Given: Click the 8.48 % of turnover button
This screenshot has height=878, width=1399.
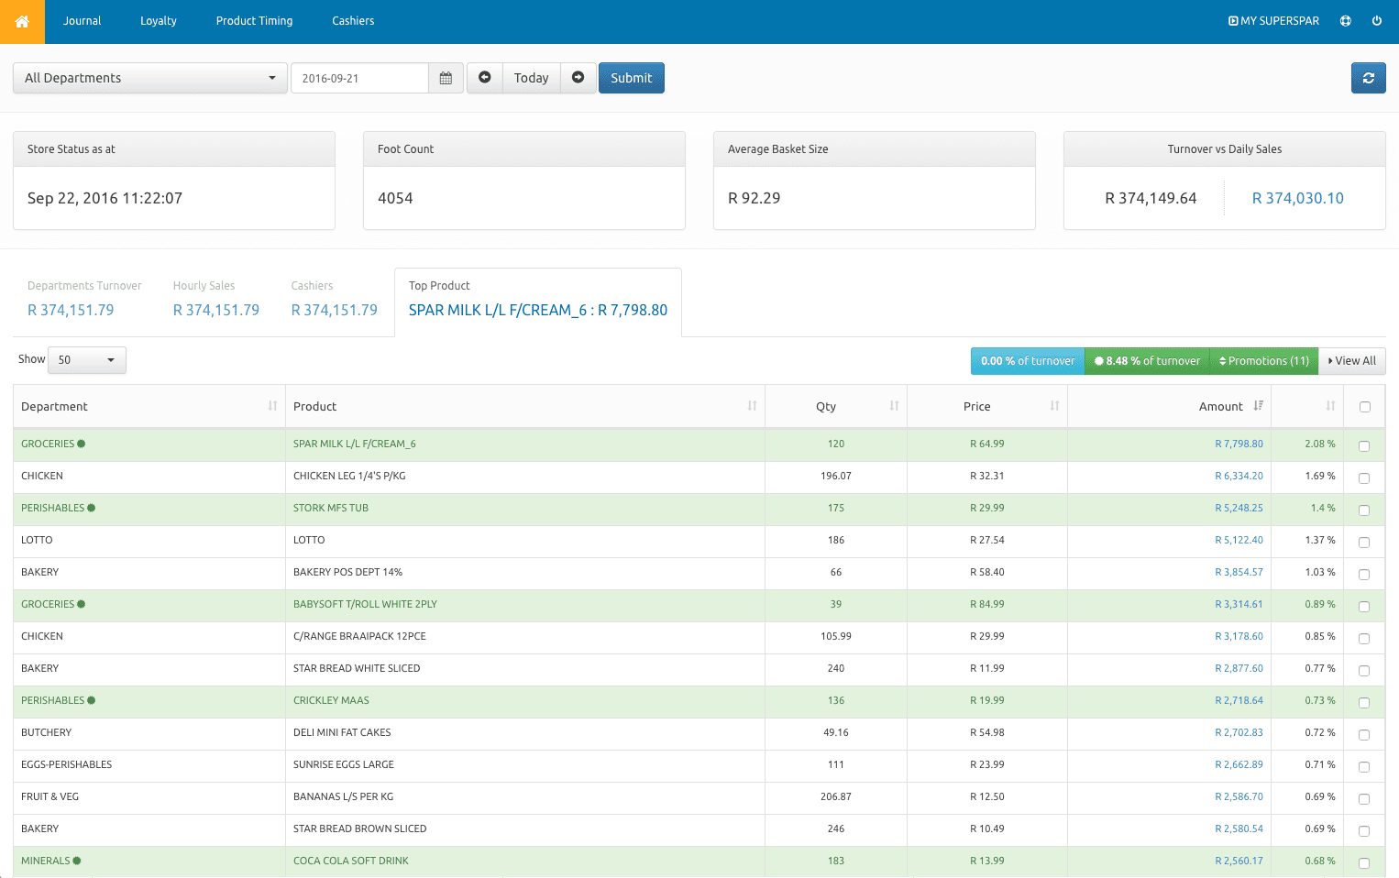Looking at the screenshot, I should click(x=1147, y=361).
